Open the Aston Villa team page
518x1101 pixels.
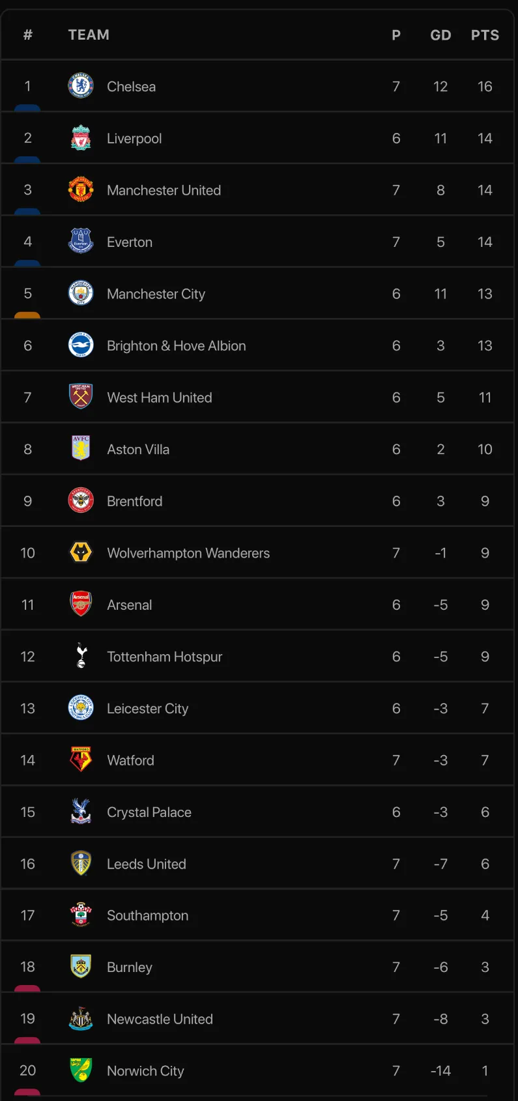point(138,450)
